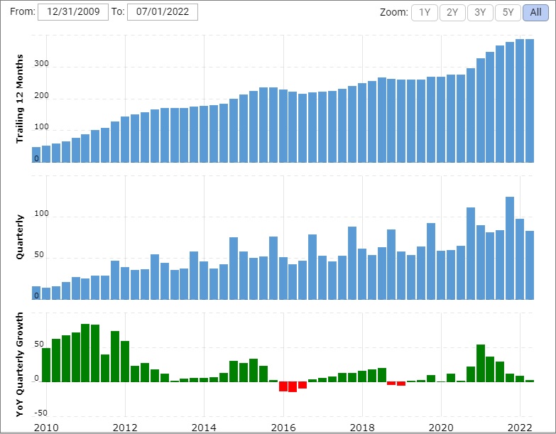Click the 300 label on the Trailing chart

(41, 63)
